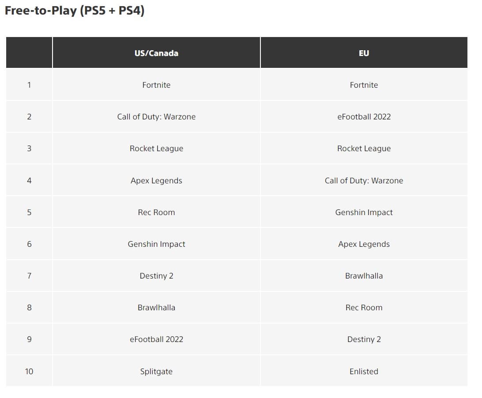
Task: Select Destiny 2 in the US/Canada column
Action: 156,276
